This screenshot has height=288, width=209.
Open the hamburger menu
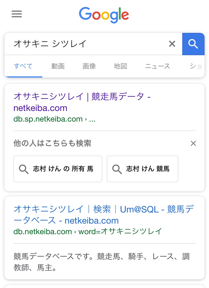(x=17, y=14)
